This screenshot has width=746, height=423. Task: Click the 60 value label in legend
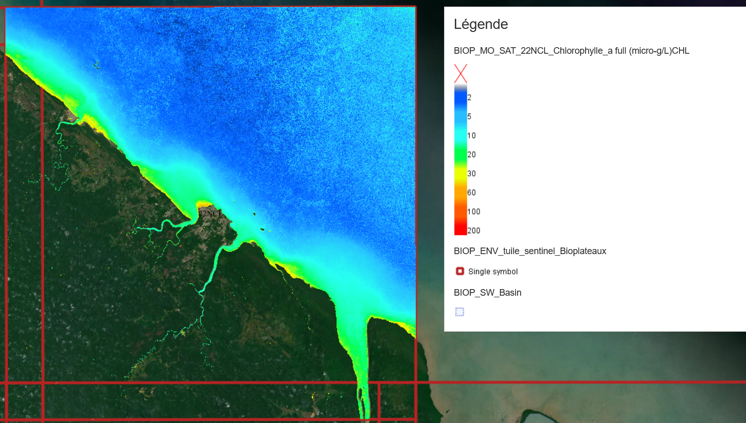(x=471, y=193)
